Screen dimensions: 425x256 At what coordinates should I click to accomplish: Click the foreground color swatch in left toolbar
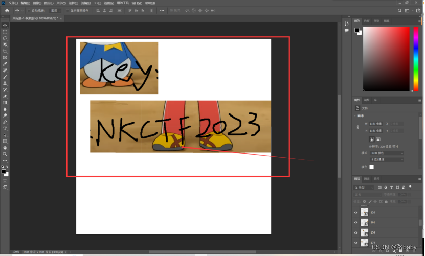[x=4, y=171]
